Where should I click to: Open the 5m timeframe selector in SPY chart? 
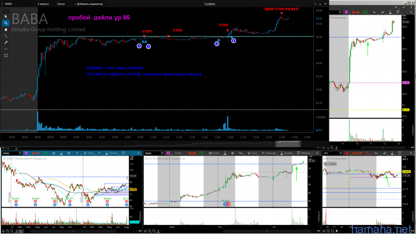[x=376, y=153]
